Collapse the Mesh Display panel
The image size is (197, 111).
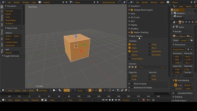coord(129,36)
